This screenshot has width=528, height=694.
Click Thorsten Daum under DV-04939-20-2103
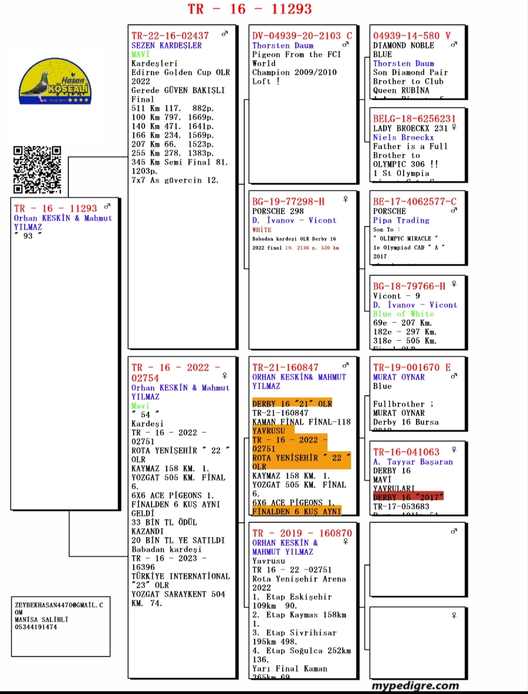(283, 45)
